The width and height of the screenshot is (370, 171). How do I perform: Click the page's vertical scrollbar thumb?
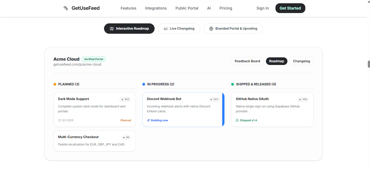pos(369,64)
